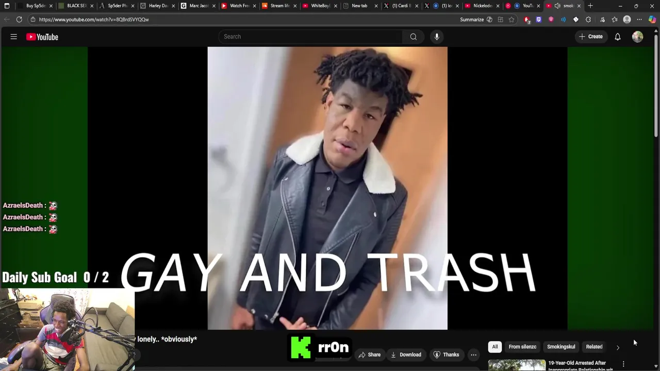Open the YouTube notifications bell
Viewport: 660px width, 371px height.
point(617,37)
